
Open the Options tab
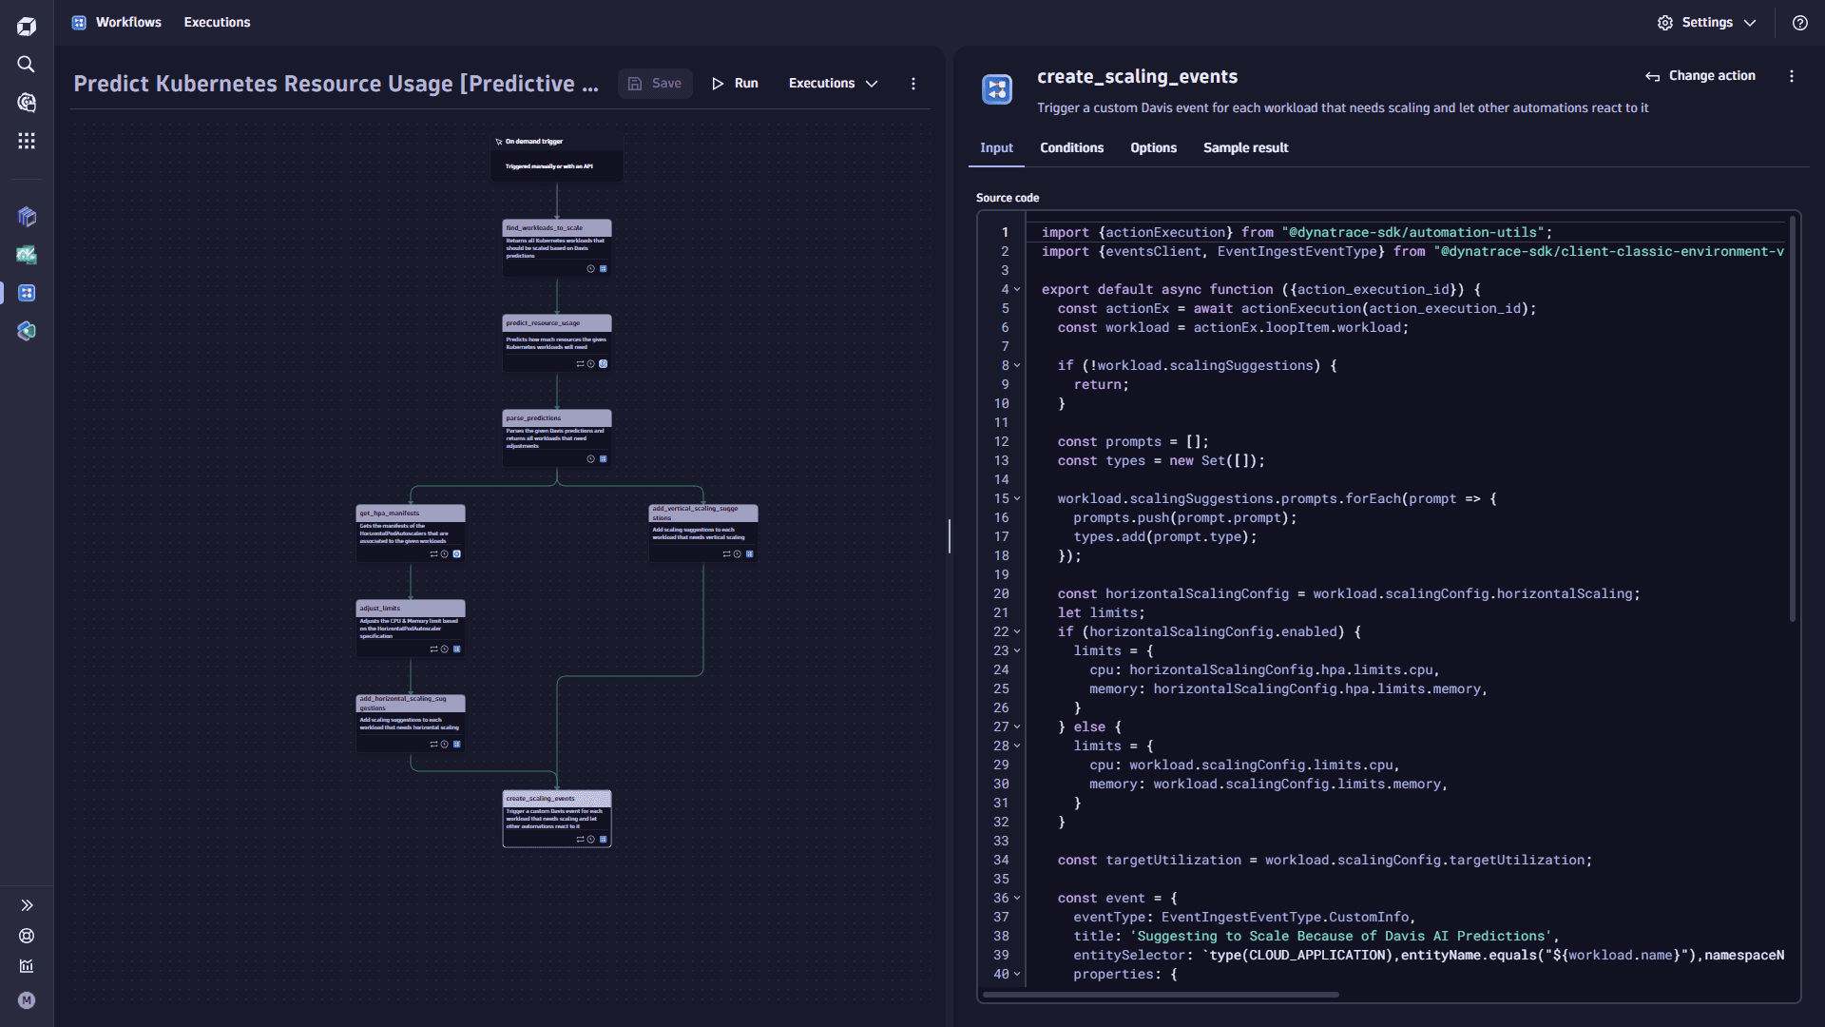[x=1153, y=148]
